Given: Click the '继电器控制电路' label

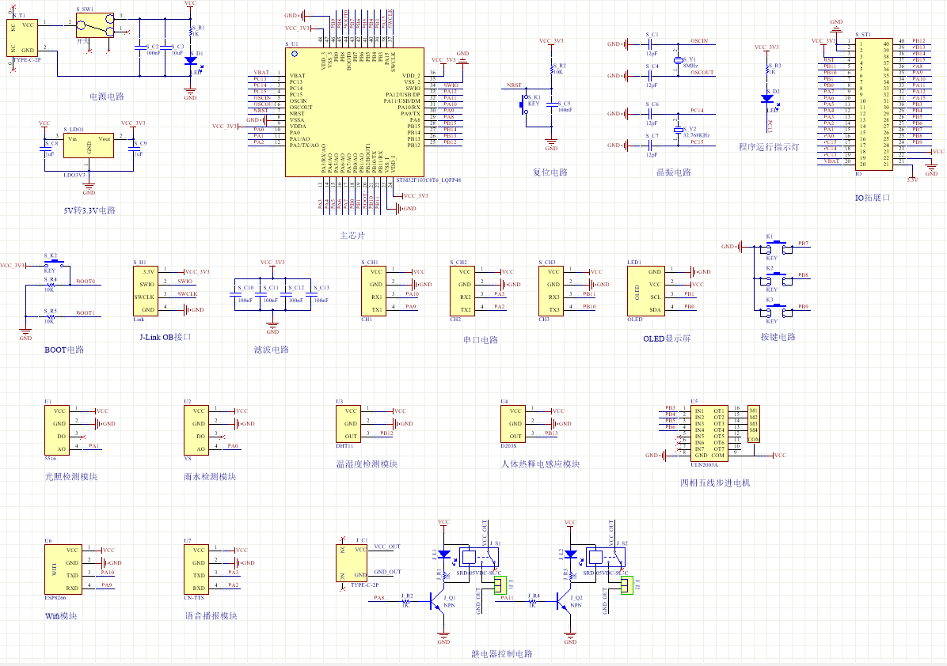Looking at the screenshot, I should (502, 654).
